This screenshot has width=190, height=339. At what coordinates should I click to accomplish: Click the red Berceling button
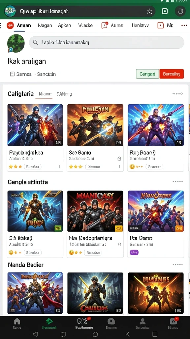172,74
